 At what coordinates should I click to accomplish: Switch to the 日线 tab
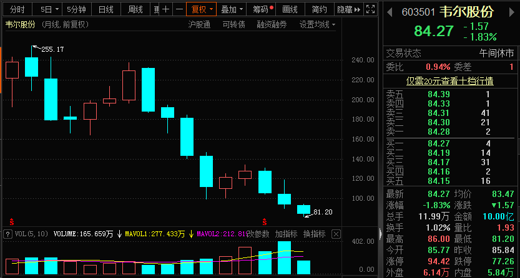(x=106, y=9)
